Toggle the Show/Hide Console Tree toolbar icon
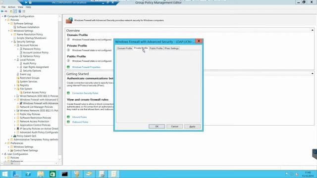Screen dimensions: 317x178 pos(15,11)
